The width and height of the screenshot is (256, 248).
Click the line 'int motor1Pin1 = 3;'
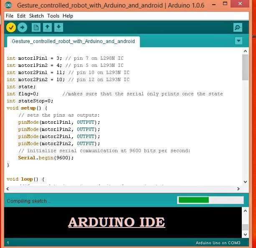tap(65, 58)
